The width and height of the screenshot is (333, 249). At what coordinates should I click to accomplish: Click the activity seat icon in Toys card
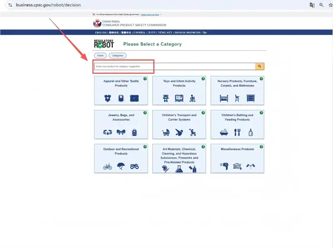coord(192,98)
